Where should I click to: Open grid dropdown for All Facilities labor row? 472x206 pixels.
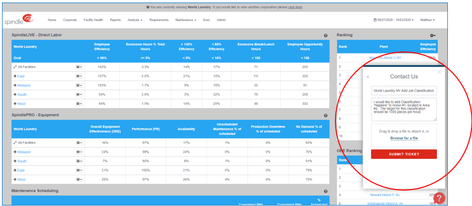(x=79, y=67)
